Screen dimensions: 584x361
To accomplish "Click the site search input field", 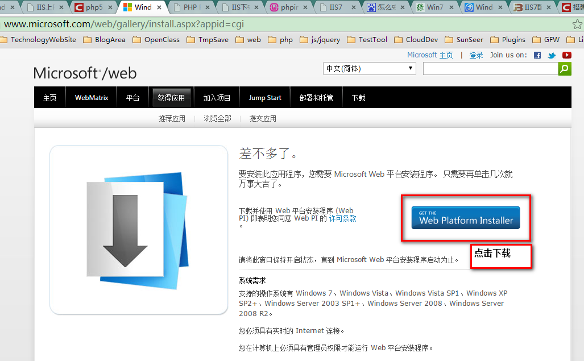I will [490, 69].
